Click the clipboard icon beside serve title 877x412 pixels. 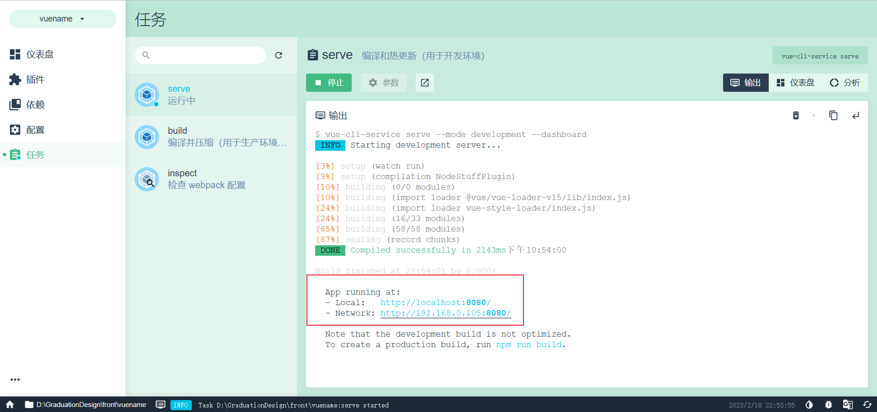click(312, 55)
